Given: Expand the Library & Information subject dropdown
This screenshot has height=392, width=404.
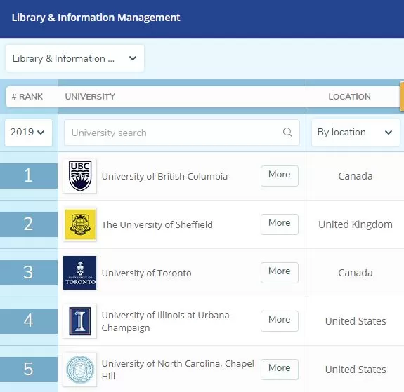Looking at the screenshot, I should 74,58.
